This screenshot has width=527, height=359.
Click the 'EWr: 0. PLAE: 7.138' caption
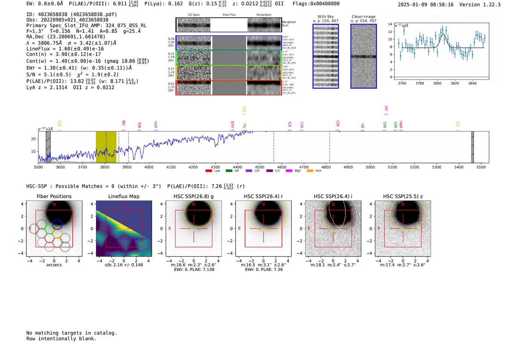tap(194, 270)
